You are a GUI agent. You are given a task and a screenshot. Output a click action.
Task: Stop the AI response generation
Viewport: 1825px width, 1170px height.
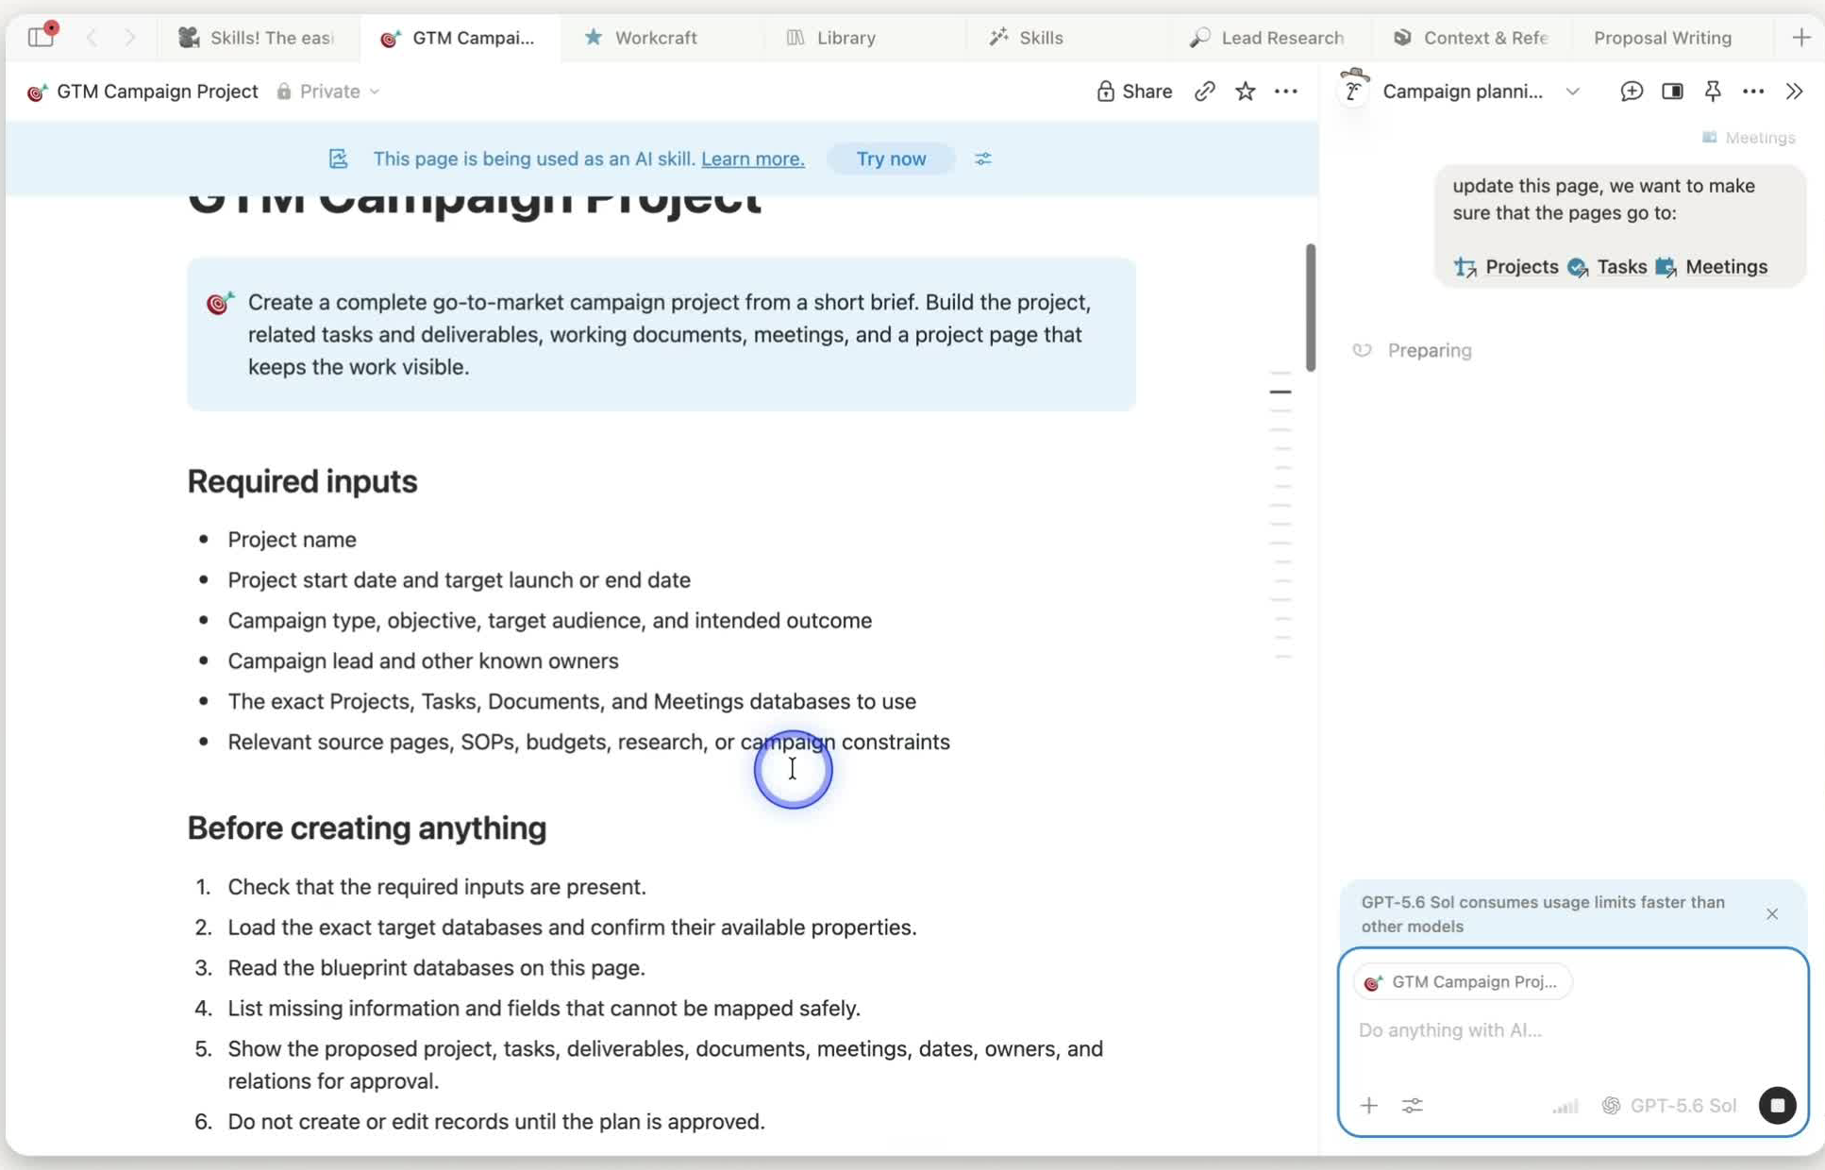pos(1777,1105)
